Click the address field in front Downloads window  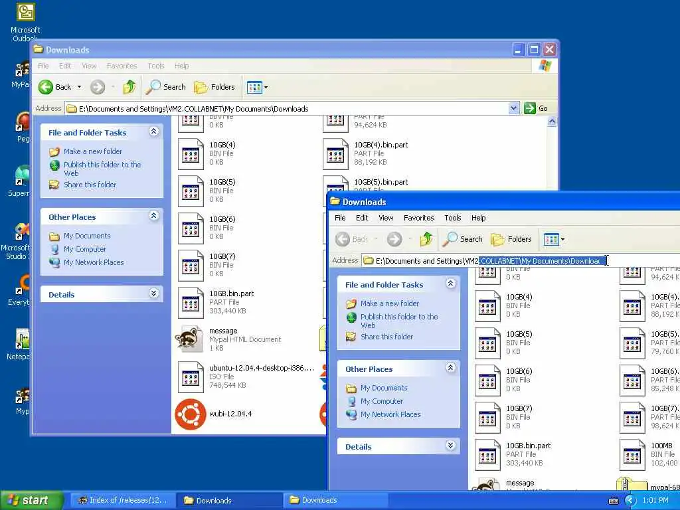(521, 260)
